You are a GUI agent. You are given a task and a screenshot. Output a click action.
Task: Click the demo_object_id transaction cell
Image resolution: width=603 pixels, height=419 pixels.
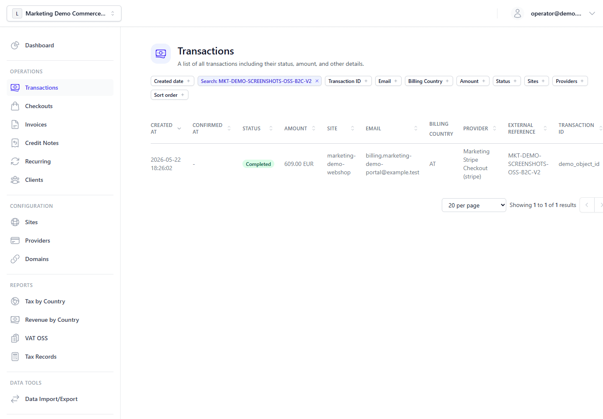[579, 164]
